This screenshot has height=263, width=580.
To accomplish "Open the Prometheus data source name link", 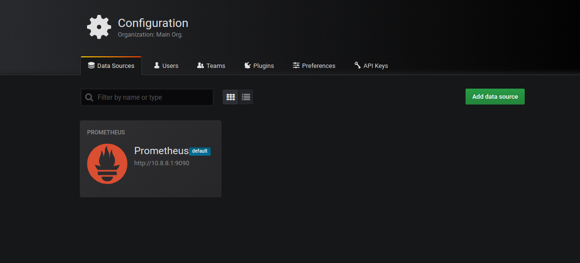I will (x=161, y=151).
